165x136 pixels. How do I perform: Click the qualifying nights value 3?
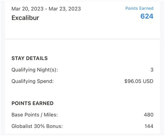tap(152, 70)
